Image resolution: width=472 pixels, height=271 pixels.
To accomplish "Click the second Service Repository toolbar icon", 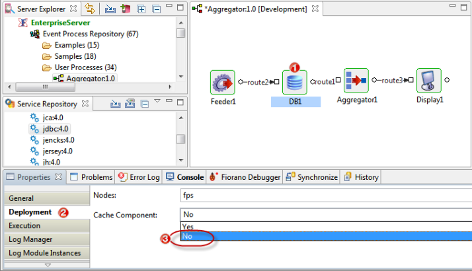I will 130,104.
